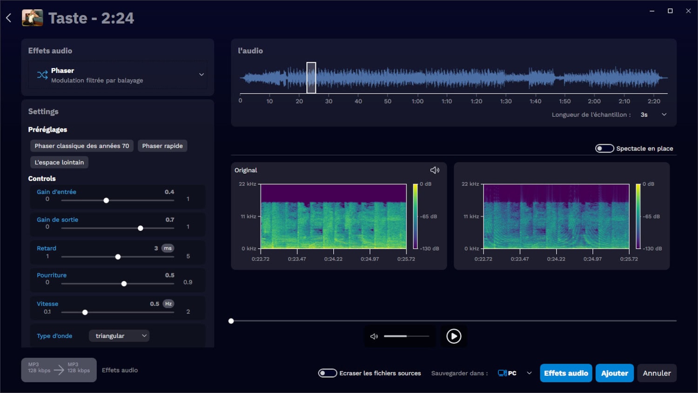Image resolution: width=698 pixels, height=393 pixels.
Task: Click the Taste album cover thumbnail
Action: pyautogui.click(x=32, y=18)
